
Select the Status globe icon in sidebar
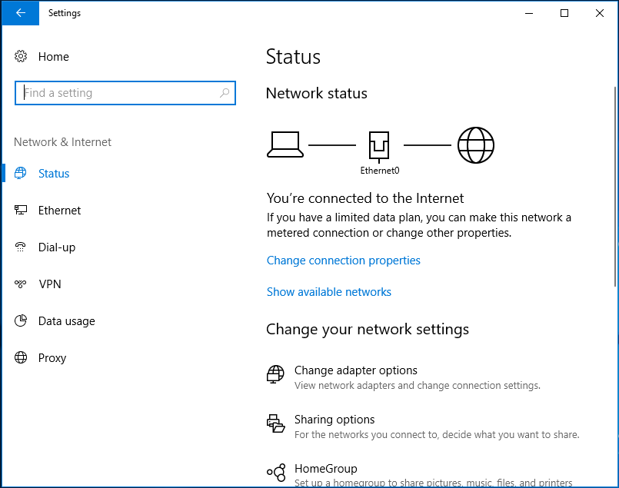[21, 173]
